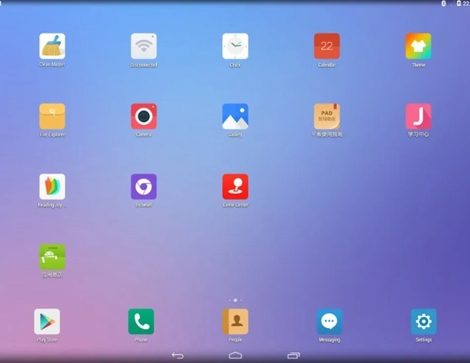470x363 pixels.
Task: Launch the Reading Joy app
Action: coord(52,186)
